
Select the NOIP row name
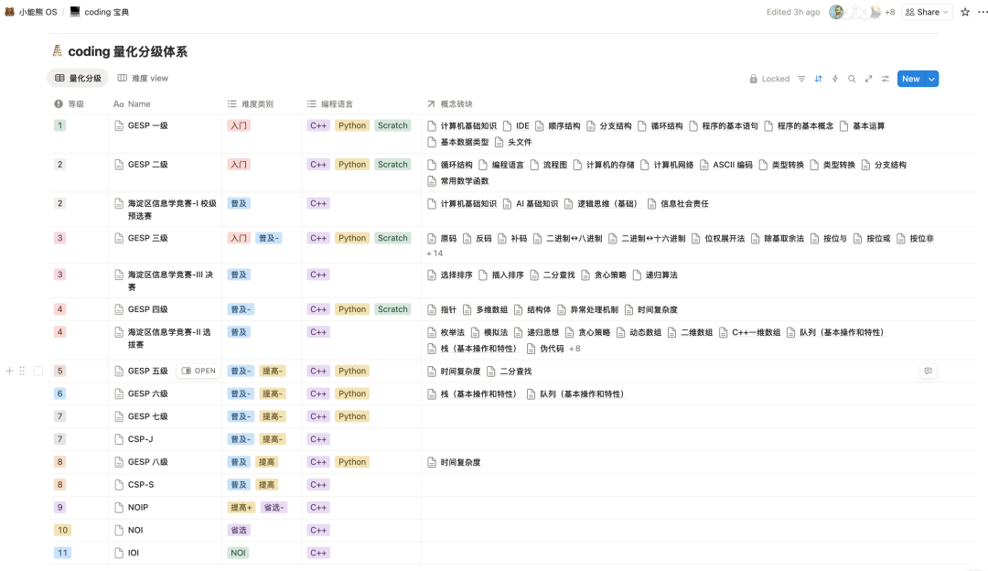tap(138, 507)
